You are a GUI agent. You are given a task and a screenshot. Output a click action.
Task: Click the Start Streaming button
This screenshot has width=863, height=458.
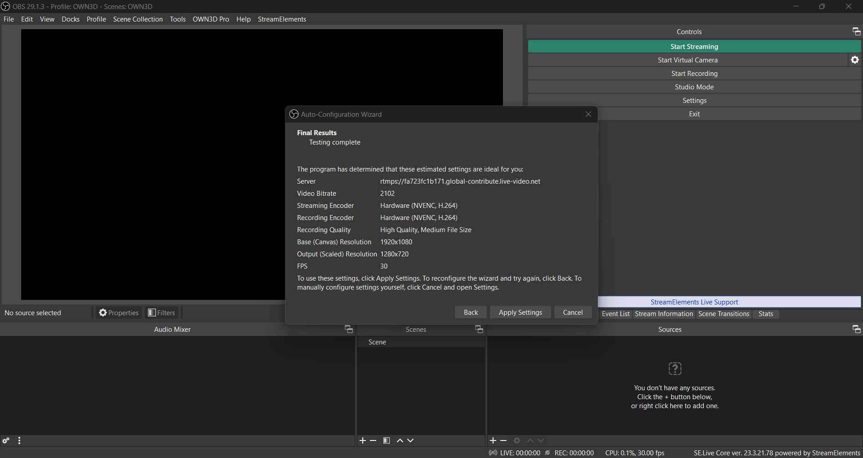pos(694,47)
